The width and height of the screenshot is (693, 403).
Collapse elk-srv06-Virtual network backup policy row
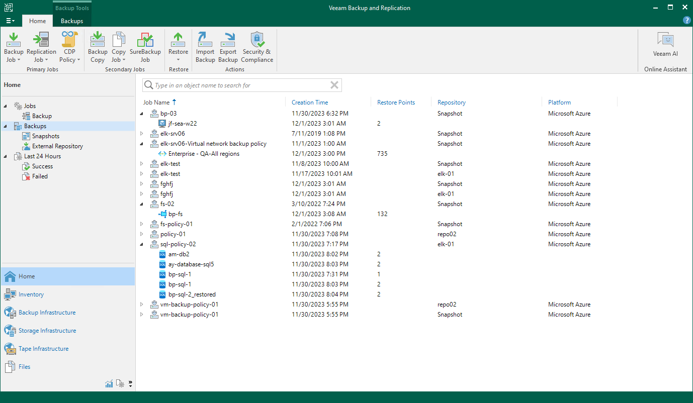coord(142,144)
